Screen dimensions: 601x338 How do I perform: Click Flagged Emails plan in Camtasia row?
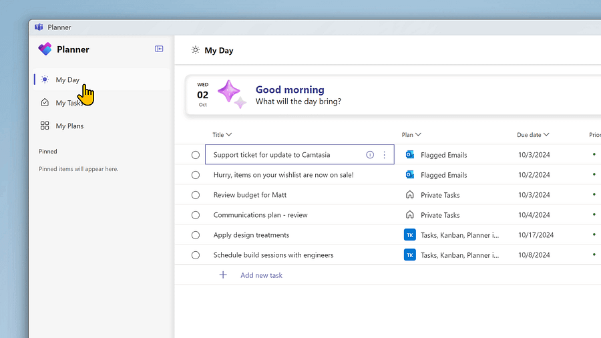pyautogui.click(x=444, y=155)
